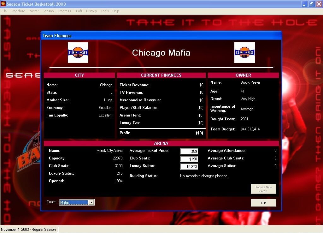Click the arena Luxury Suites count 216
323x233 pixels.
coord(120,173)
